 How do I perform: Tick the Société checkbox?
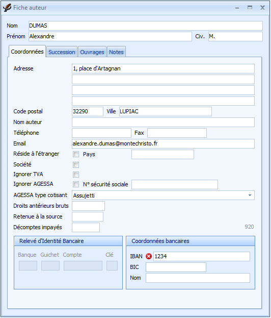pyautogui.click(x=76, y=165)
